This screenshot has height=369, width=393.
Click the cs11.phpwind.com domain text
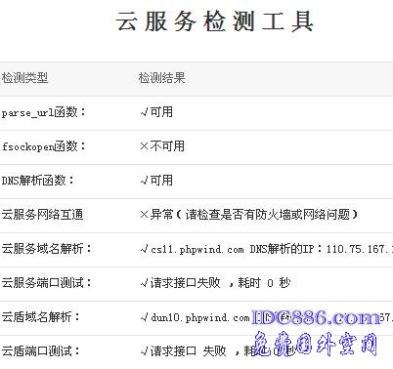[x=197, y=250]
